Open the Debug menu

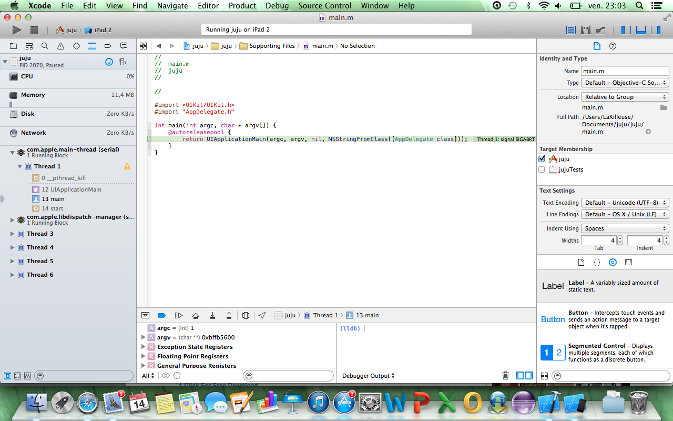277,6
